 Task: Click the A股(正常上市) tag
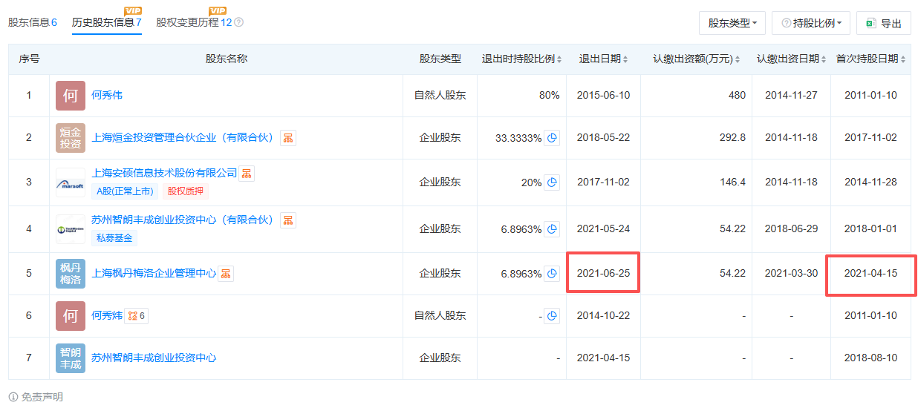[x=125, y=191]
